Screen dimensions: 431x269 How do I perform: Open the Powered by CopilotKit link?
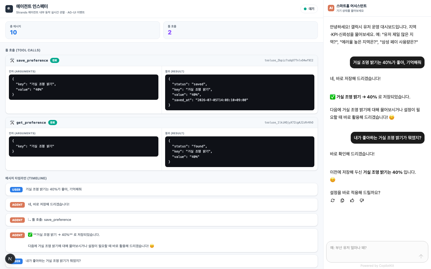pos(377,266)
